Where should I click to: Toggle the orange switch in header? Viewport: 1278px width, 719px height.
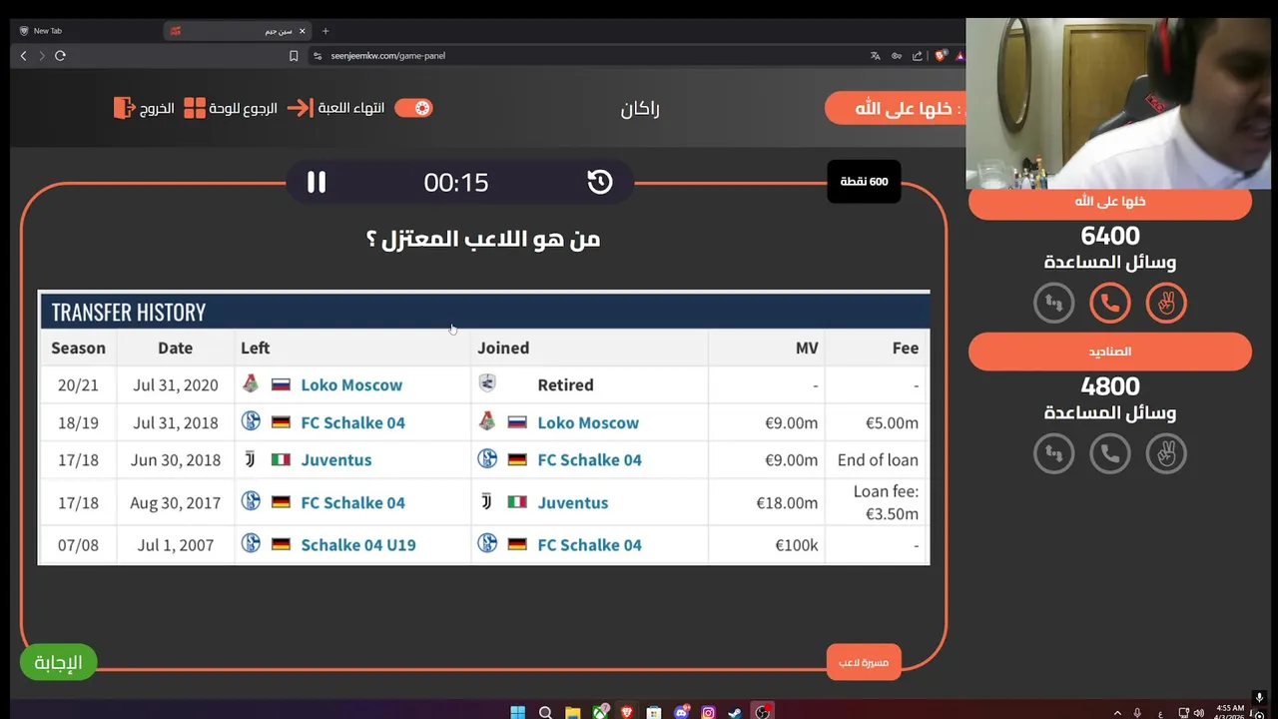point(413,108)
